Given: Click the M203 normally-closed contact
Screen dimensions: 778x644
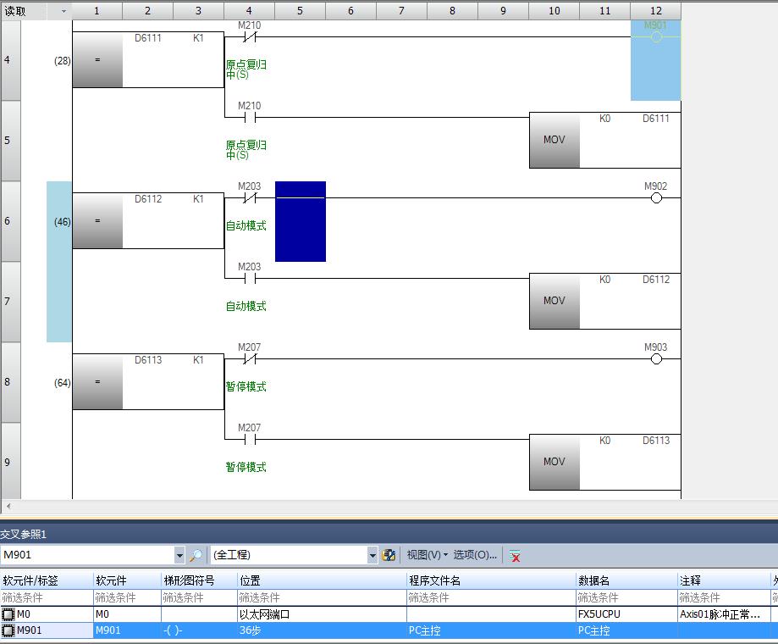Looking at the screenshot, I should click(x=249, y=198).
